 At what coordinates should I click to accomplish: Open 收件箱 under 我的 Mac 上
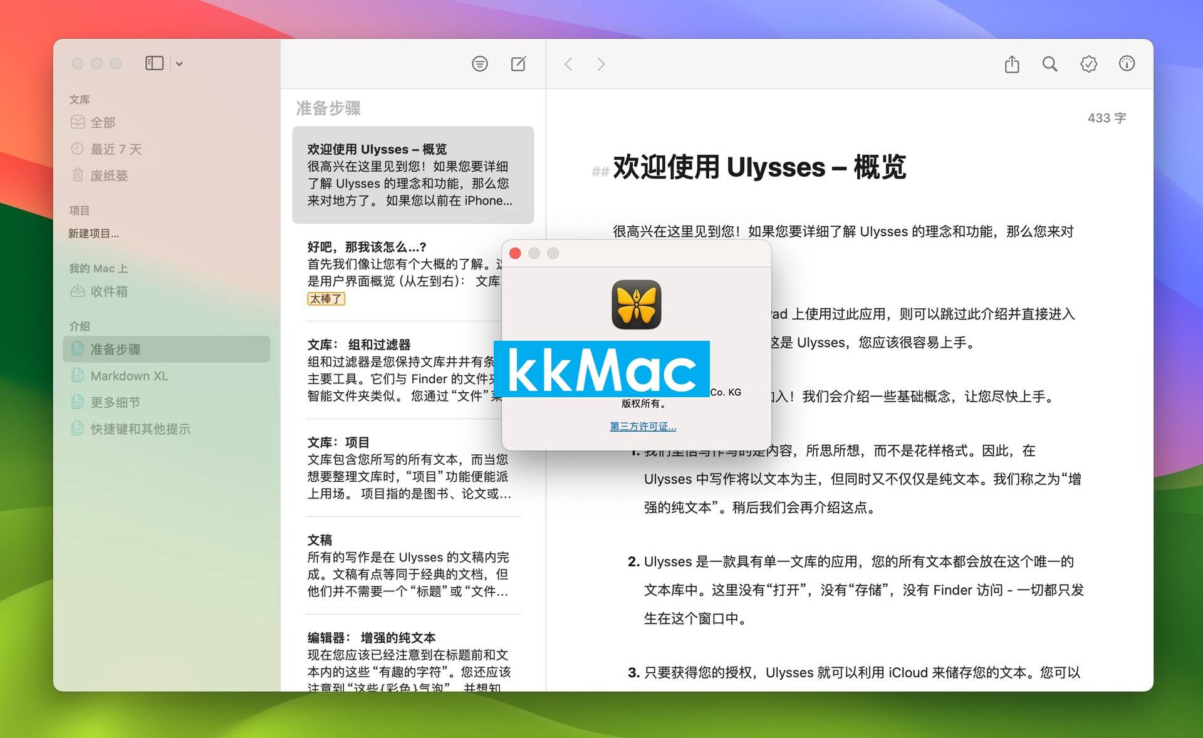tap(166, 291)
